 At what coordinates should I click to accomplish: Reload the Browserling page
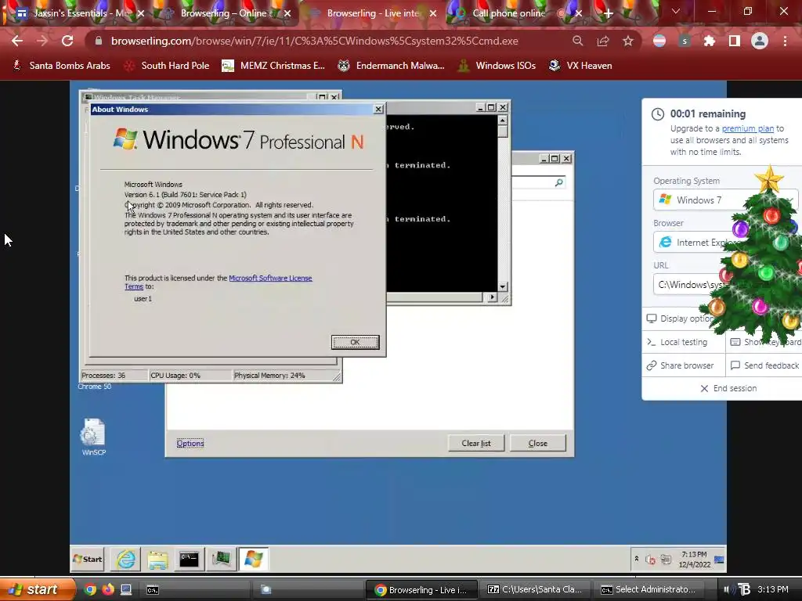pos(67,41)
